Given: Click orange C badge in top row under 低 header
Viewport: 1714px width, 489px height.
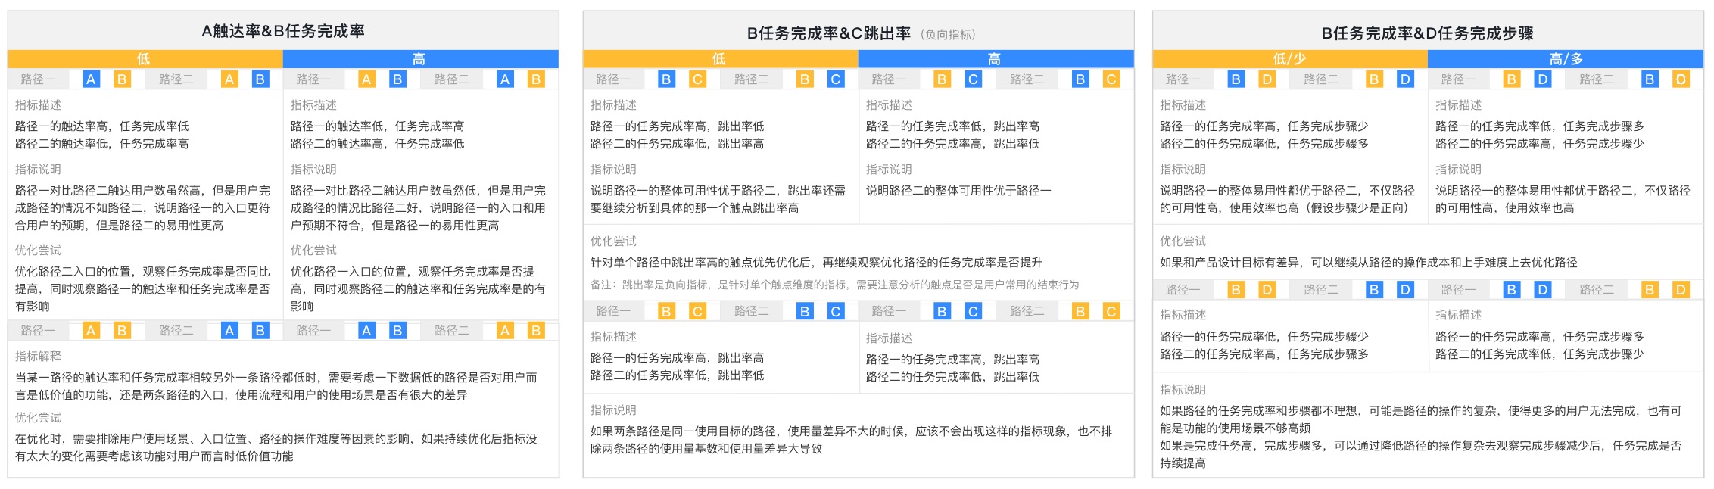Looking at the screenshot, I should (697, 79).
